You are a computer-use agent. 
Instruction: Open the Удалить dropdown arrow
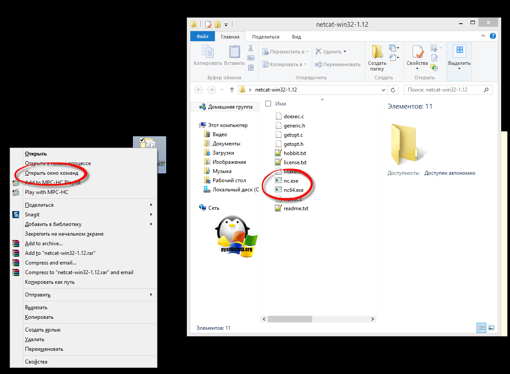point(345,52)
